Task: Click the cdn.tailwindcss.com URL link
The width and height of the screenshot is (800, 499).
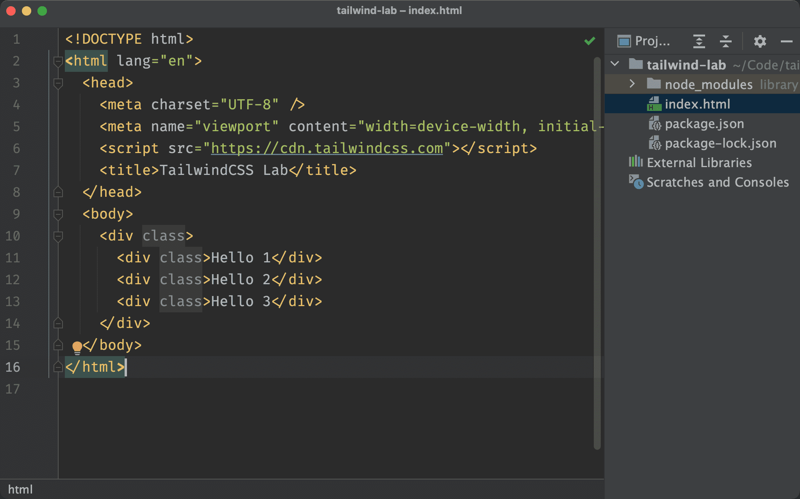Action: pos(327,148)
